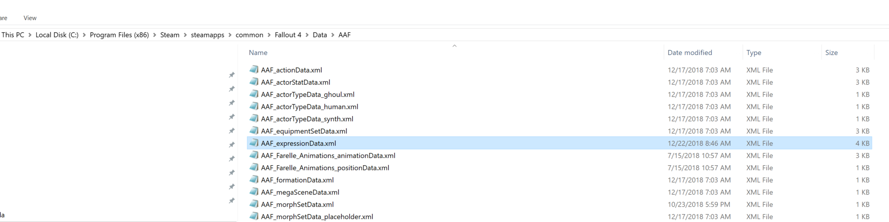Expand the chevron after Data
This screenshot has height=222, width=889.
(x=333, y=35)
